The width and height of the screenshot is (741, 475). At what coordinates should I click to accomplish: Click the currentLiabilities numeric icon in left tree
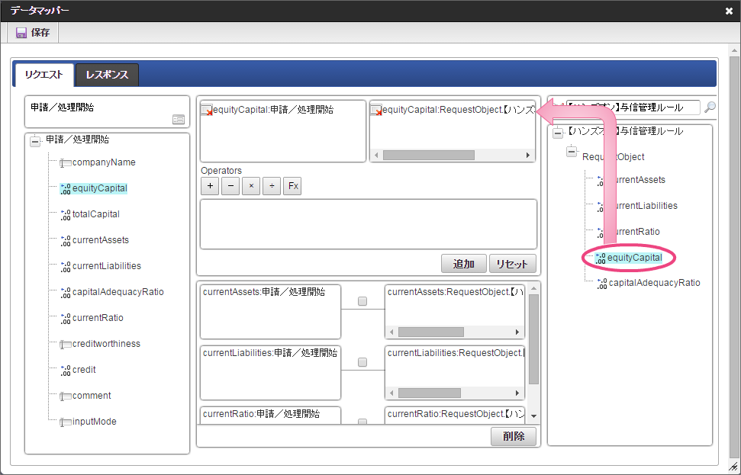point(65,267)
